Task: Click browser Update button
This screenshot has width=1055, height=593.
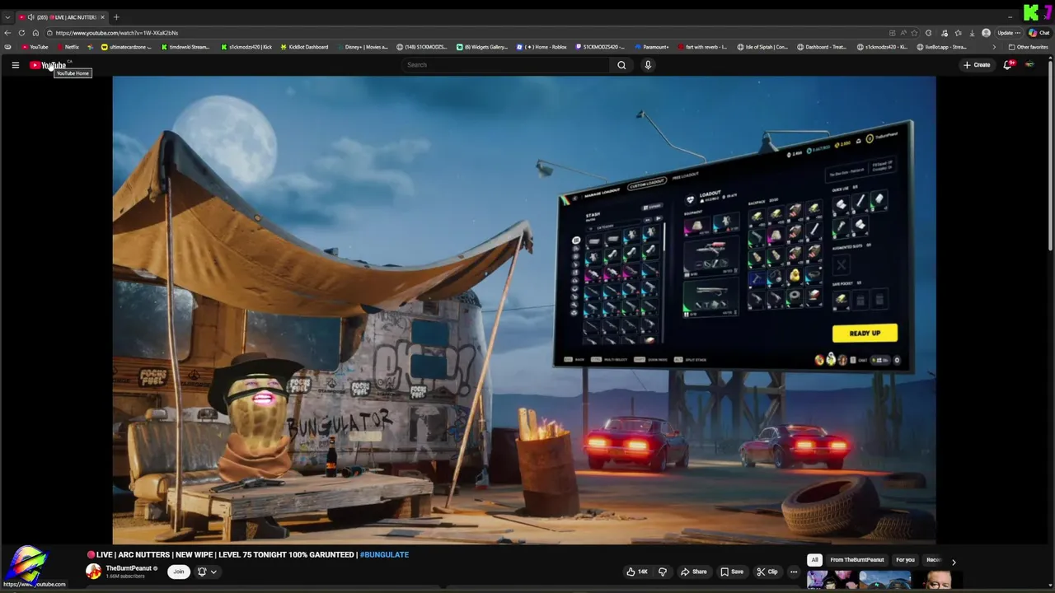Action: coord(1007,33)
